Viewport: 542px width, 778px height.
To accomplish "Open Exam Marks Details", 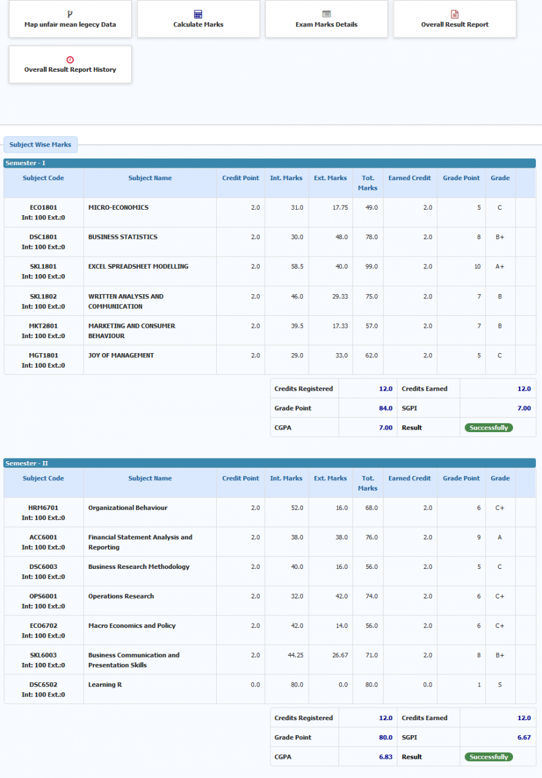I will tap(326, 19).
